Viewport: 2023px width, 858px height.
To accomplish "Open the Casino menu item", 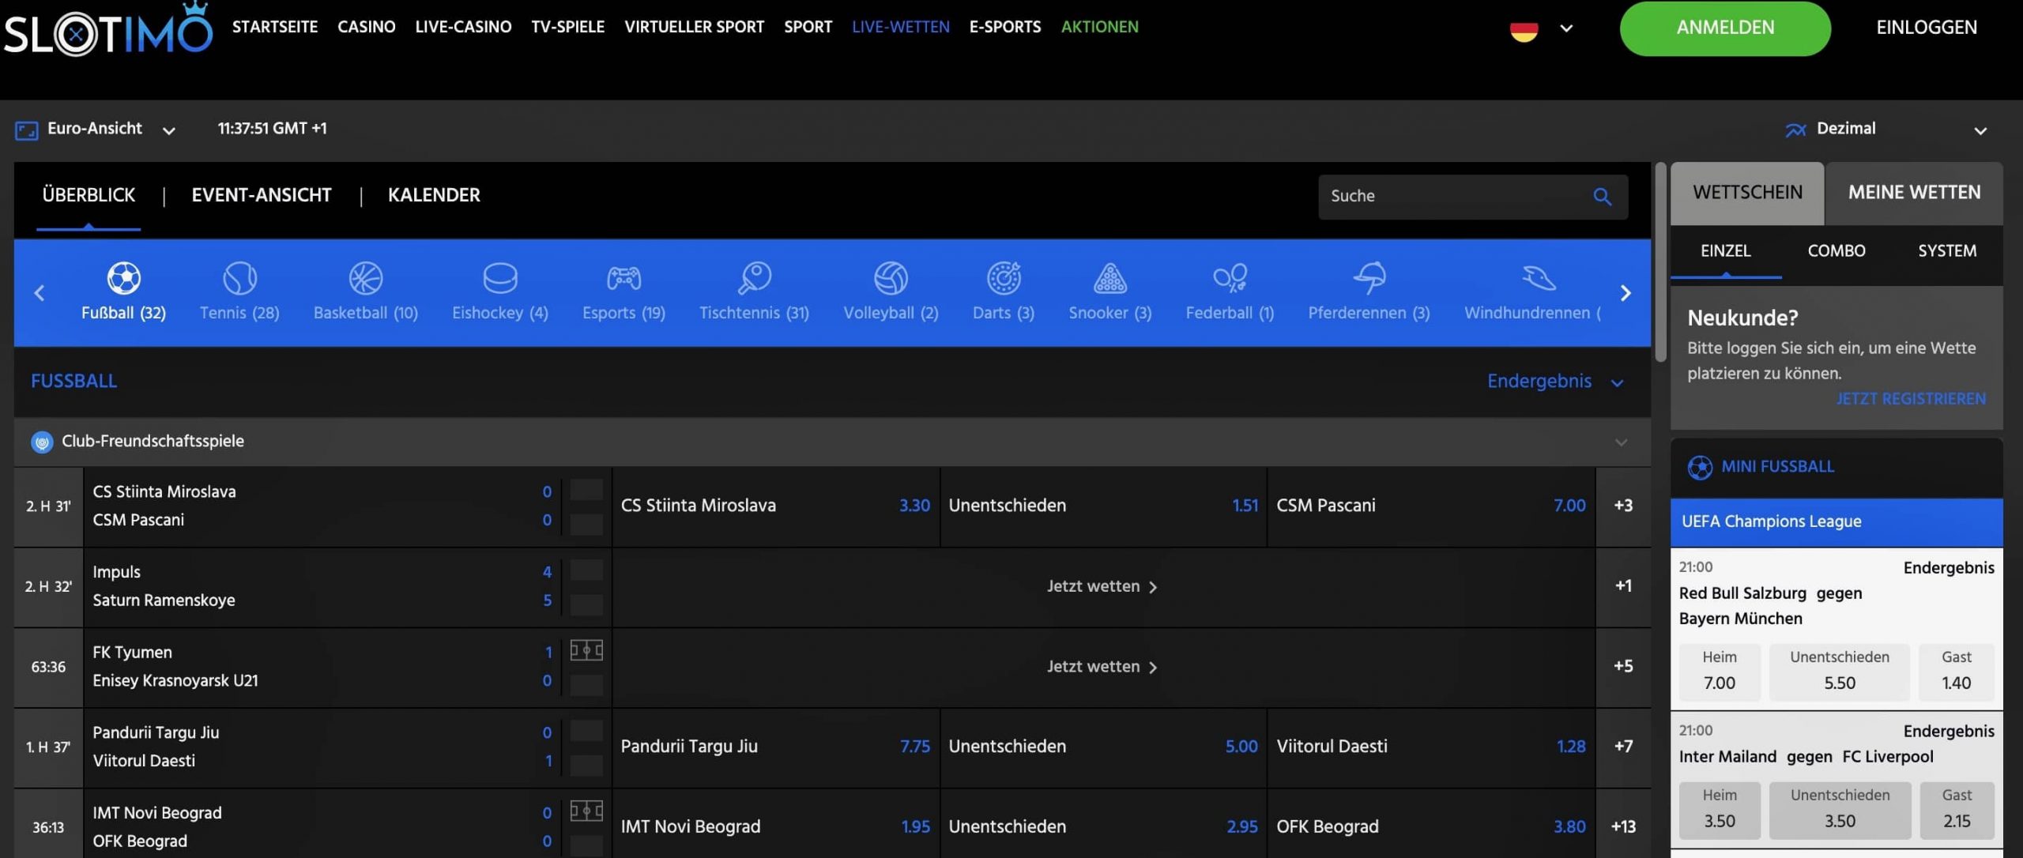I will [367, 27].
